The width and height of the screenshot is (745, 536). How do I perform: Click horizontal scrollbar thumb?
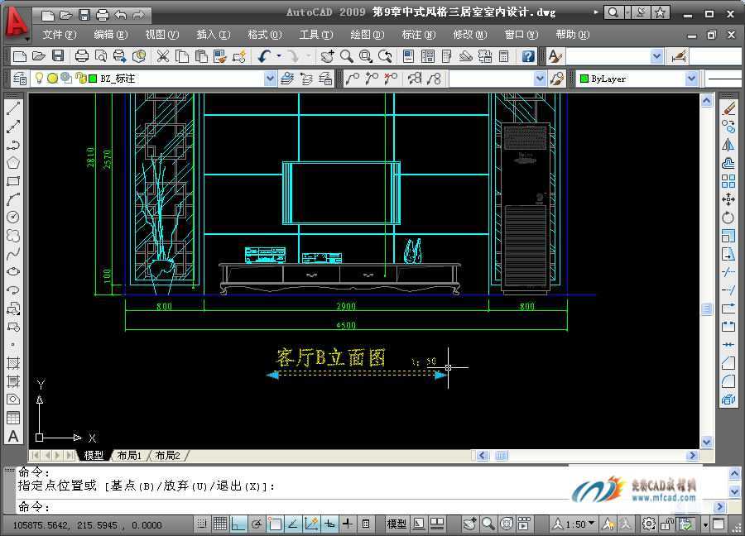(502, 455)
